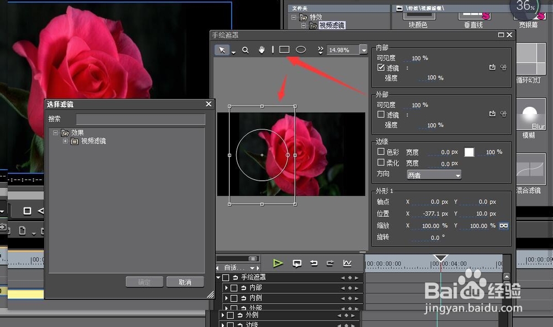This screenshot has height=327, width=553.
Task: Select the ellipse mask tool
Action: (x=300, y=50)
